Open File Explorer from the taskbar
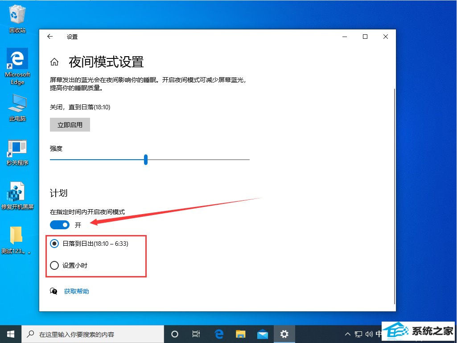 tap(240, 334)
